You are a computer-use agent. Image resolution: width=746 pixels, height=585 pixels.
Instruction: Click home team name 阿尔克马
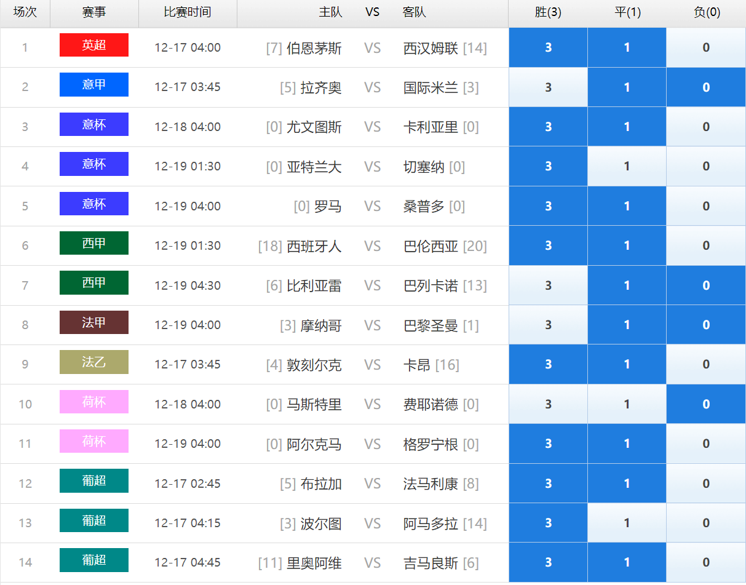pyautogui.click(x=314, y=444)
